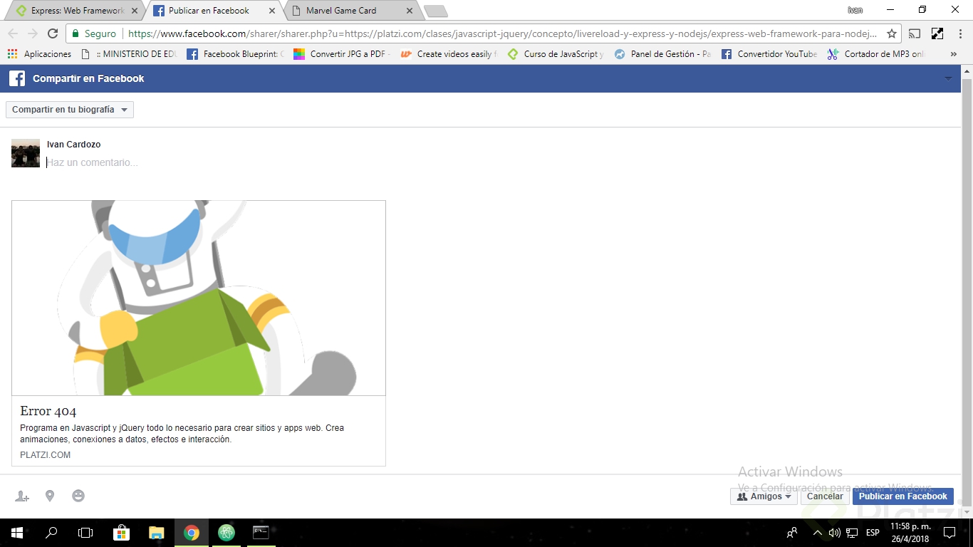973x547 pixels.
Task: Close the 'Express: Web Framework' tab
Action: coord(133,11)
